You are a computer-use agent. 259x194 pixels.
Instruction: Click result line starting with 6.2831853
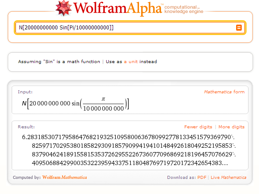pos(128,137)
